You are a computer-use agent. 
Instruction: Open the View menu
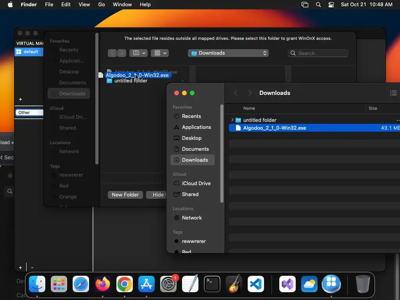click(84, 5)
